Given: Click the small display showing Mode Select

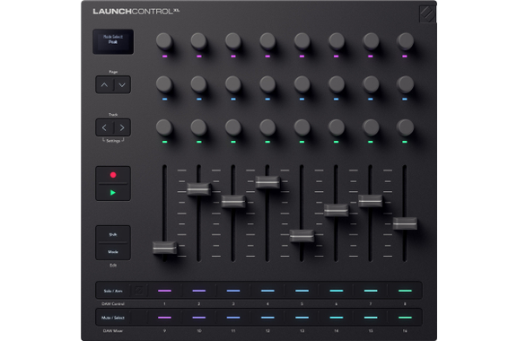Looking at the screenshot, I should click(x=113, y=41).
